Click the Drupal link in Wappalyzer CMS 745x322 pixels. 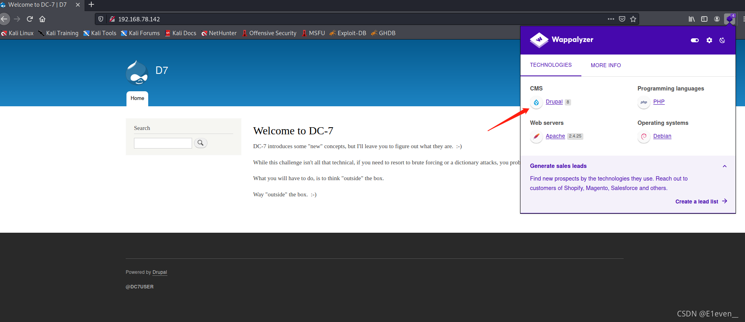tap(554, 102)
